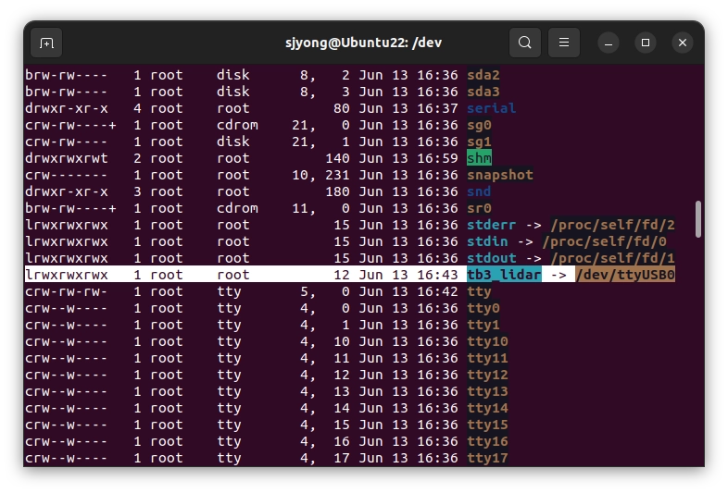728x493 pixels.
Task: Open the hamburger menu
Action: click(x=564, y=43)
